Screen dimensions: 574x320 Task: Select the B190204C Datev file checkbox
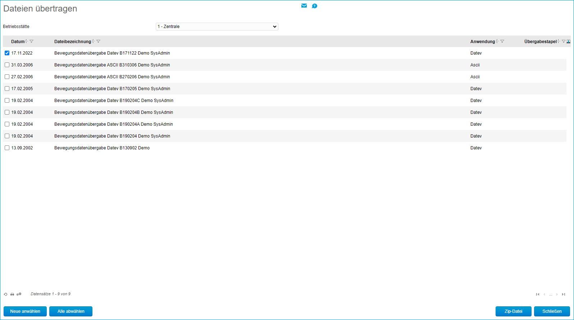[x=7, y=101]
